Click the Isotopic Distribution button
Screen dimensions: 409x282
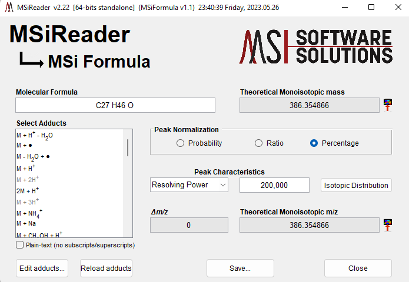coord(356,185)
